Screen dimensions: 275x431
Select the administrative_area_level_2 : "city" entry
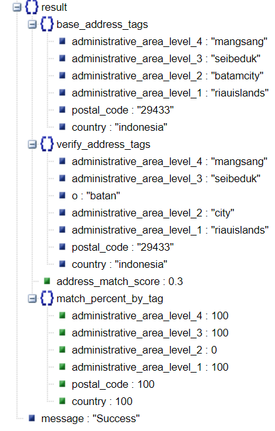[153, 213]
